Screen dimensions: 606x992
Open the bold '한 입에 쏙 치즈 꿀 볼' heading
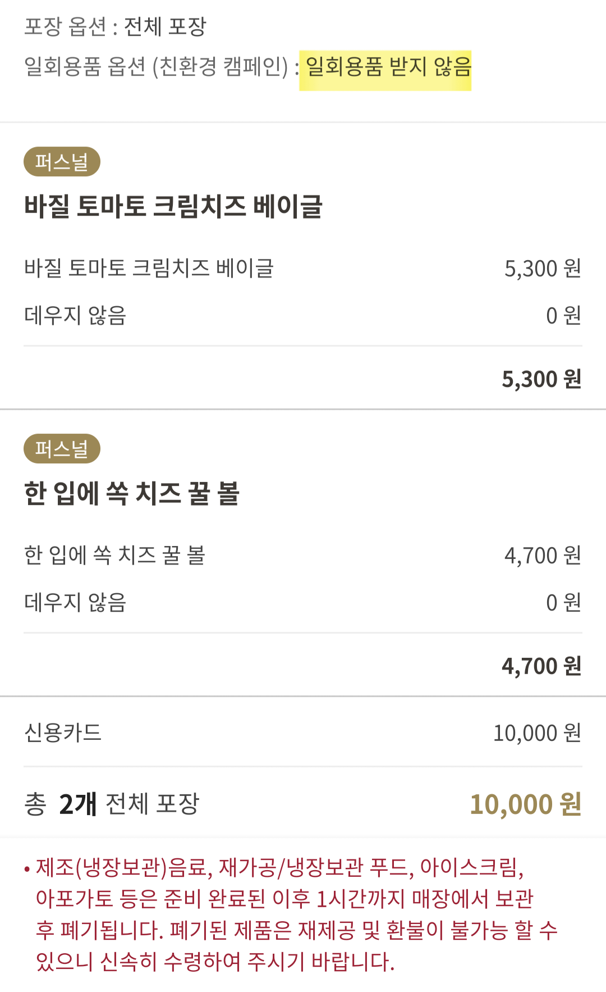coord(132,494)
